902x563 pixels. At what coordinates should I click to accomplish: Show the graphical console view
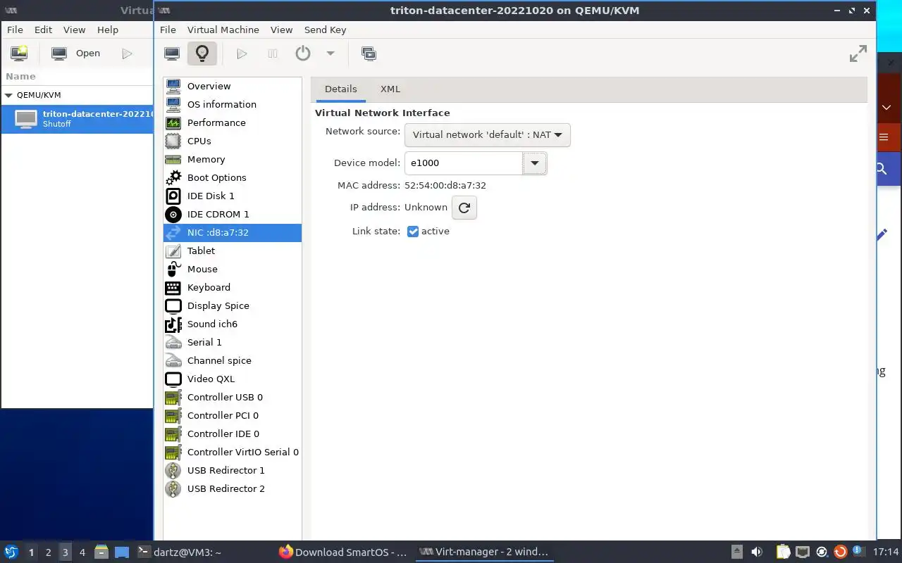(x=172, y=53)
